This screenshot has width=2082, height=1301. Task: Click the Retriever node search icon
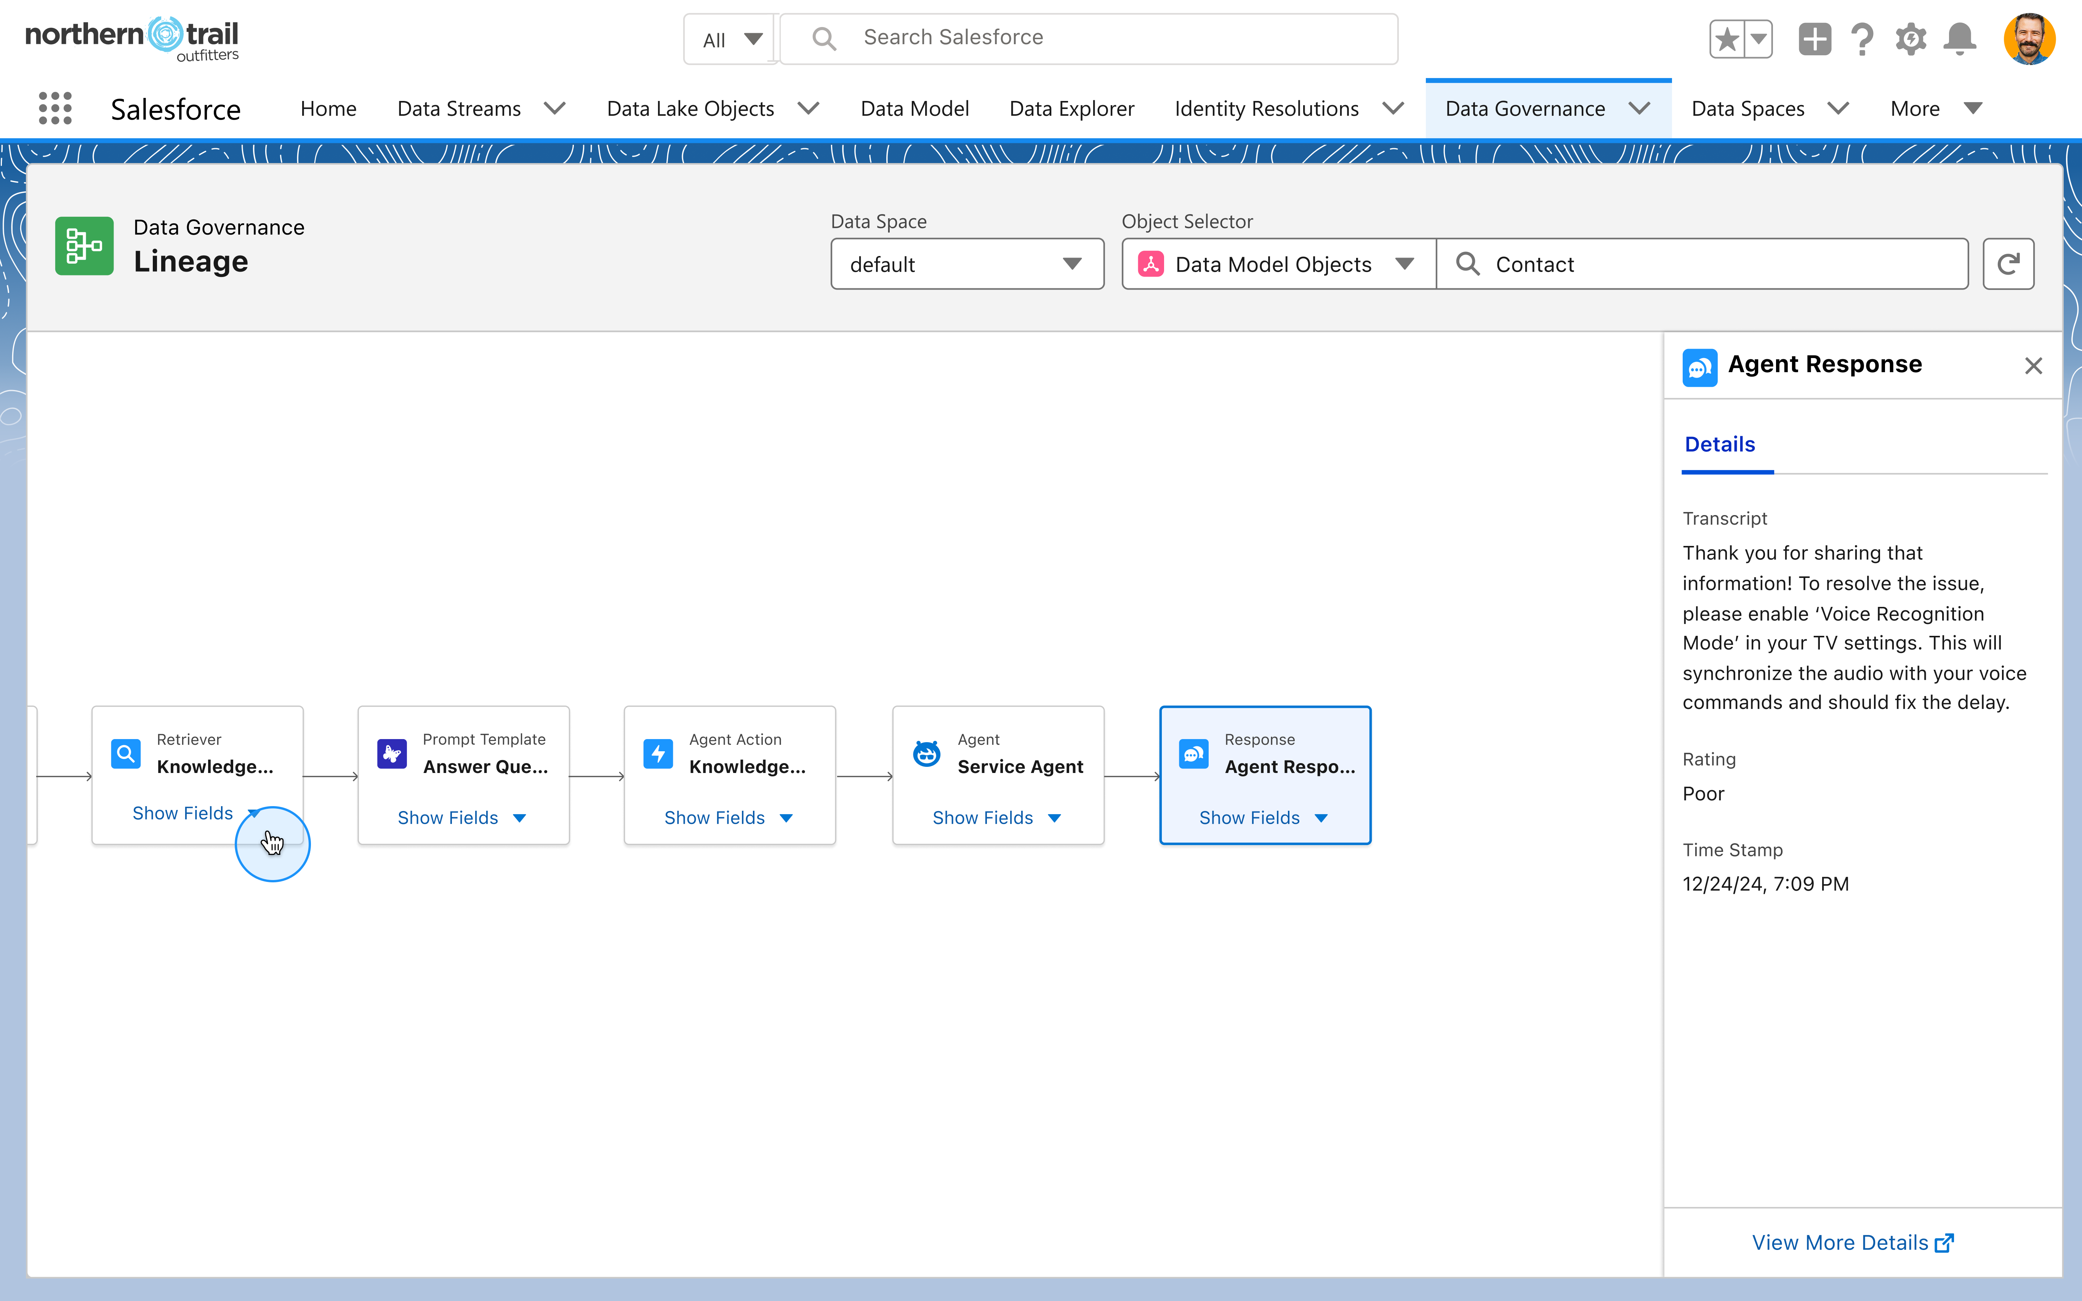click(126, 754)
